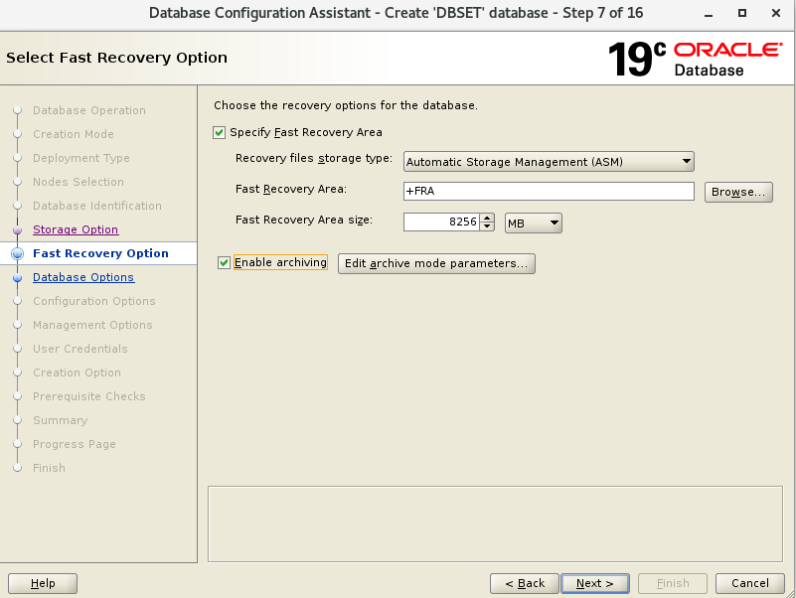
Task: Click the Database Identification step label
Action: [x=97, y=206]
